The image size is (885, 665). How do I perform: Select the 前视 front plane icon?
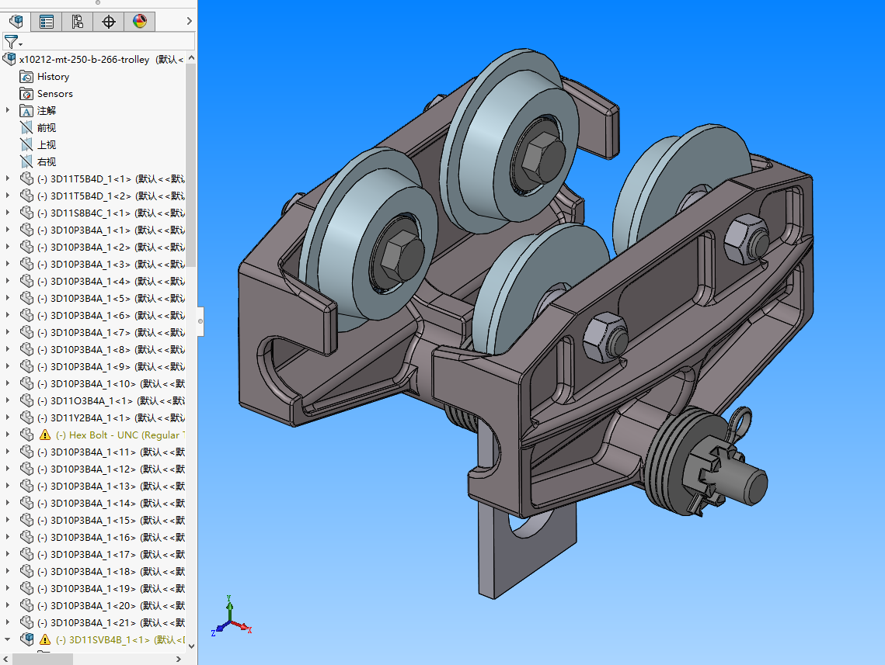pyautogui.click(x=26, y=128)
